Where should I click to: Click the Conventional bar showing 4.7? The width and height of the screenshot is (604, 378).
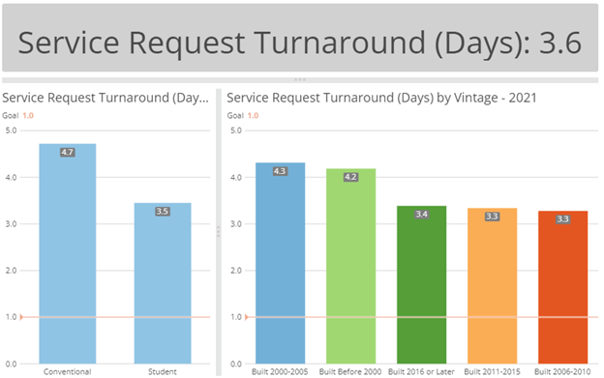pyautogui.click(x=68, y=254)
